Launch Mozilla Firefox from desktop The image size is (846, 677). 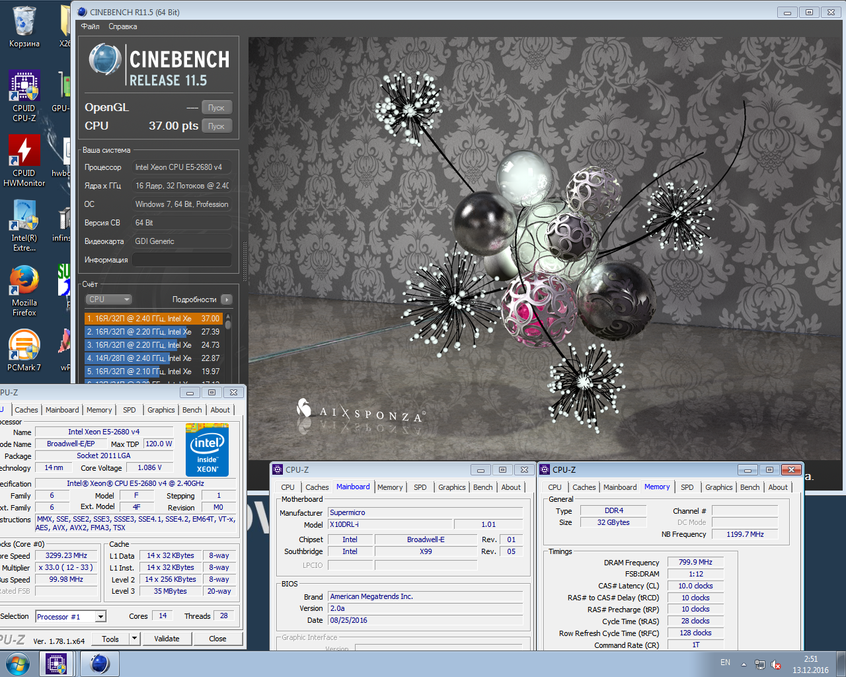pos(24,291)
